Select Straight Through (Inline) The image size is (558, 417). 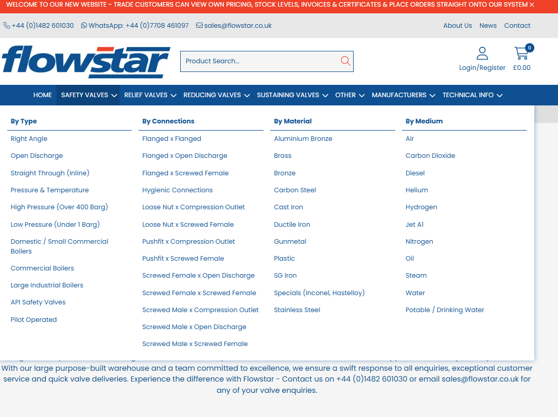[x=50, y=173]
